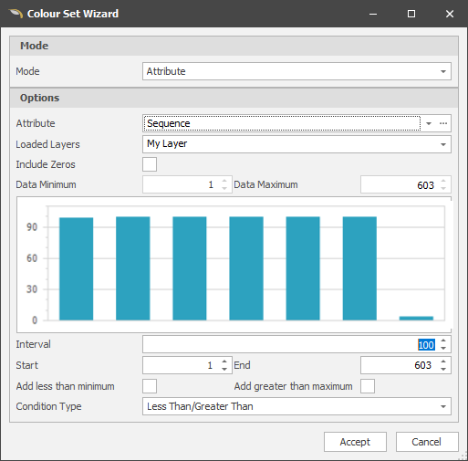Tick Add less than minimum checkbox
This screenshot has width=468, height=461.
click(150, 386)
